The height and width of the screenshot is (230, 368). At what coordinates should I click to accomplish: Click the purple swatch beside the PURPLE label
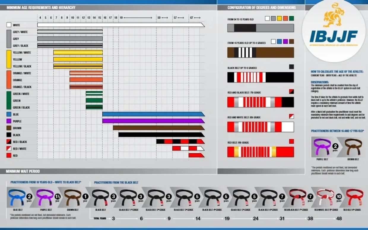click(x=9, y=121)
